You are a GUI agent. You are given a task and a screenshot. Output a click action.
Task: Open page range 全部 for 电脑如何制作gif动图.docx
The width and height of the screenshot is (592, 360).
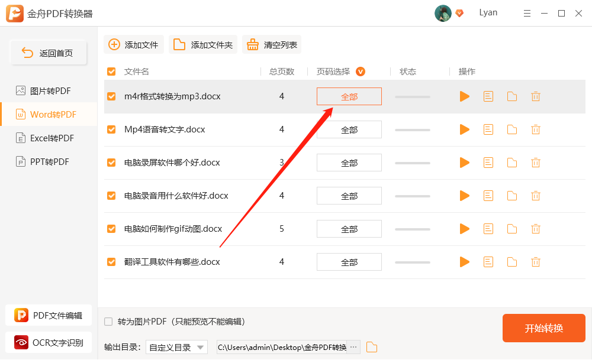pyautogui.click(x=349, y=229)
